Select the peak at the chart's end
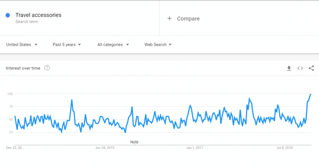Viewport: 319px width, 168px height. point(311,94)
